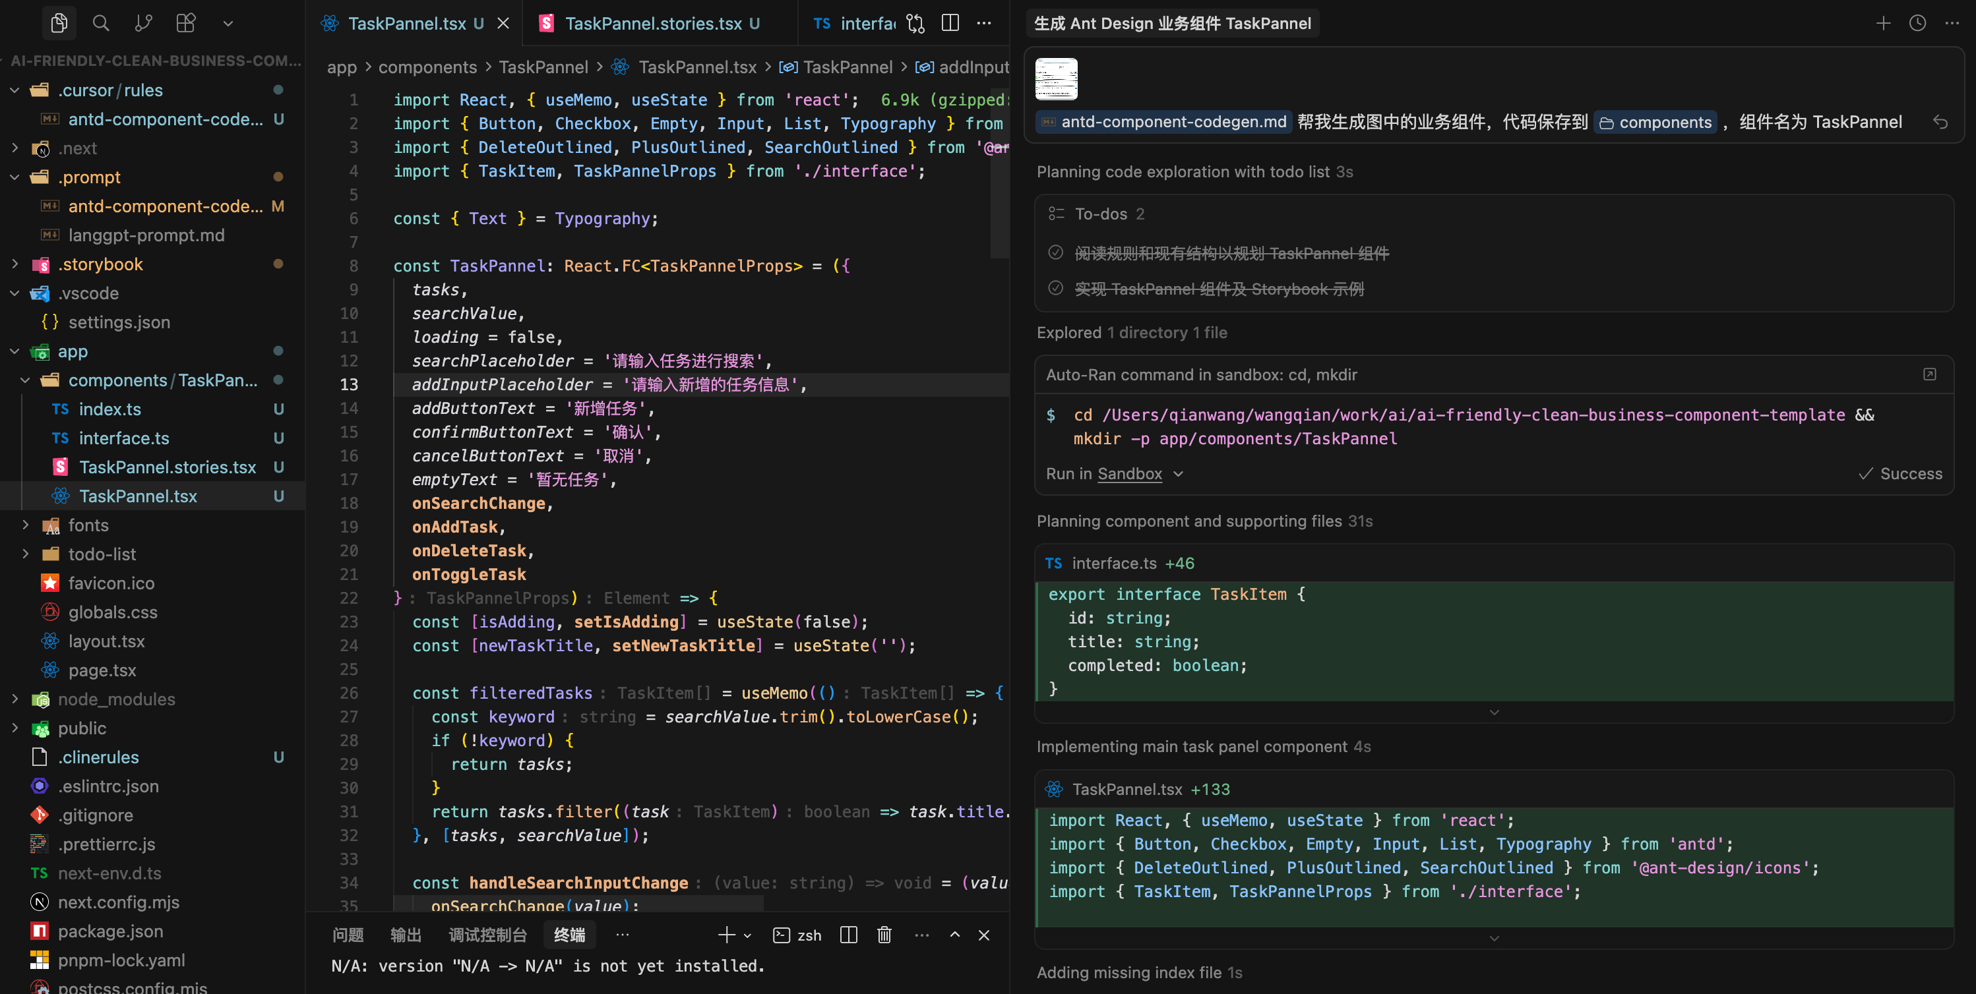Open the Source Control branch icon
1976x994 pixels.
143,23
